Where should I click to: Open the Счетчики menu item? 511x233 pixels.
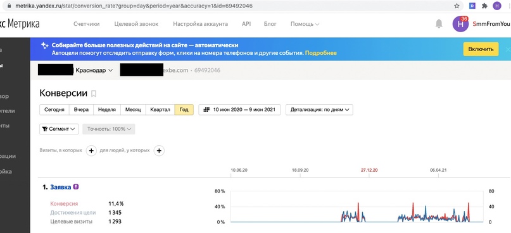pos(86,24)
